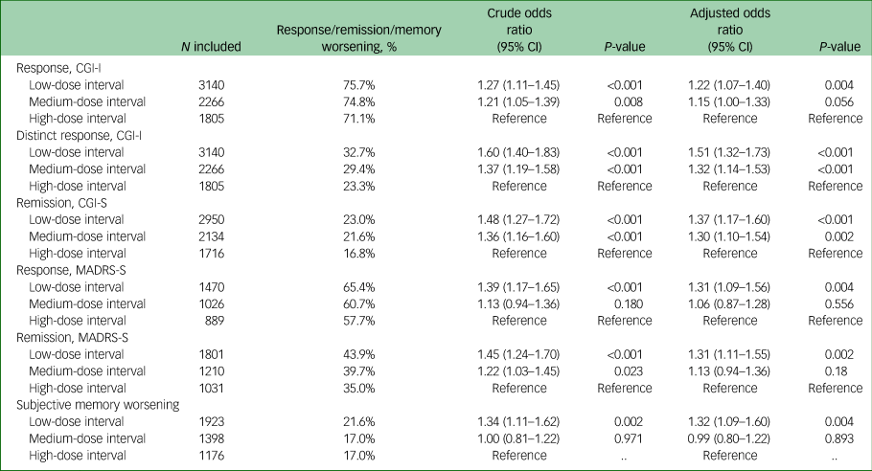This screenshot has height=471, width=872.
Task: Select the adjusted odds ratio 1.13 (0.94–1.36)
Action: tap(729, 370)
